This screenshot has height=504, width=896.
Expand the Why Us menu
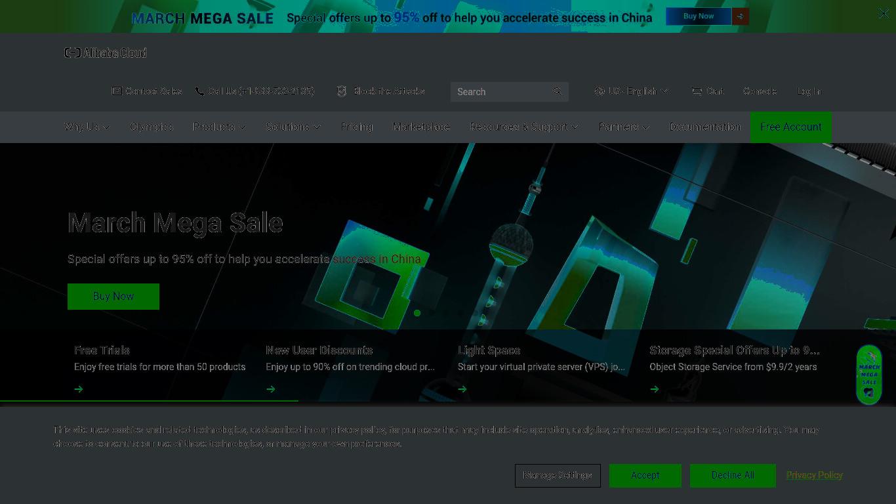[87, 127]
